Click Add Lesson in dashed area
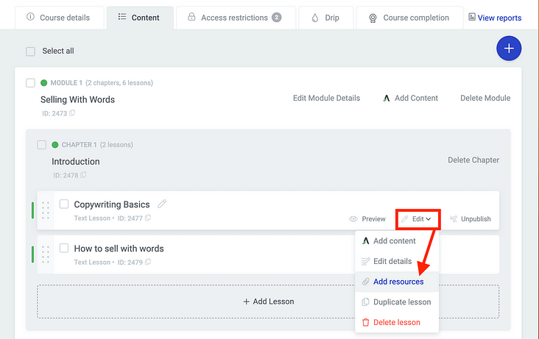Viewport: 539px width, 339px height. [268, 301]
